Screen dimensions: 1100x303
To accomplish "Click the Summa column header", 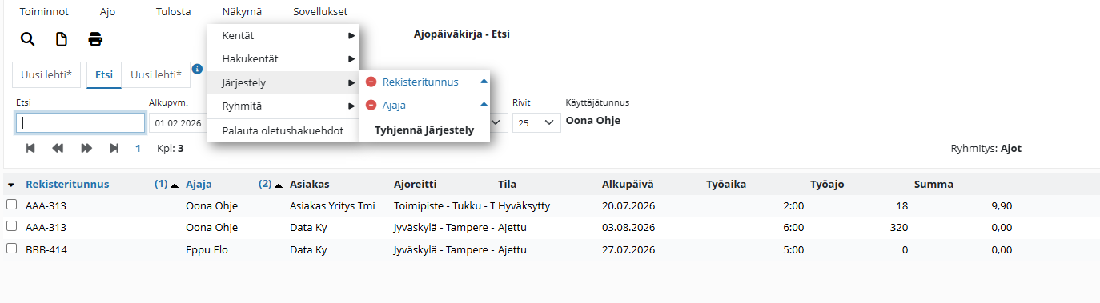I will (933, 185).
